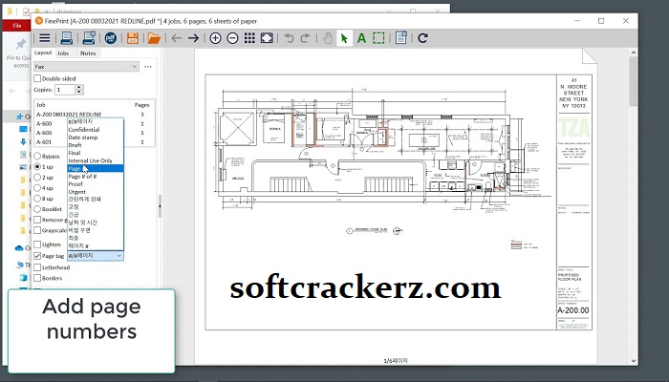Show thumbnail grid view icon
The width and height of the screenshot is (669, 382).
pyautogui.click(x=249, y=38)
